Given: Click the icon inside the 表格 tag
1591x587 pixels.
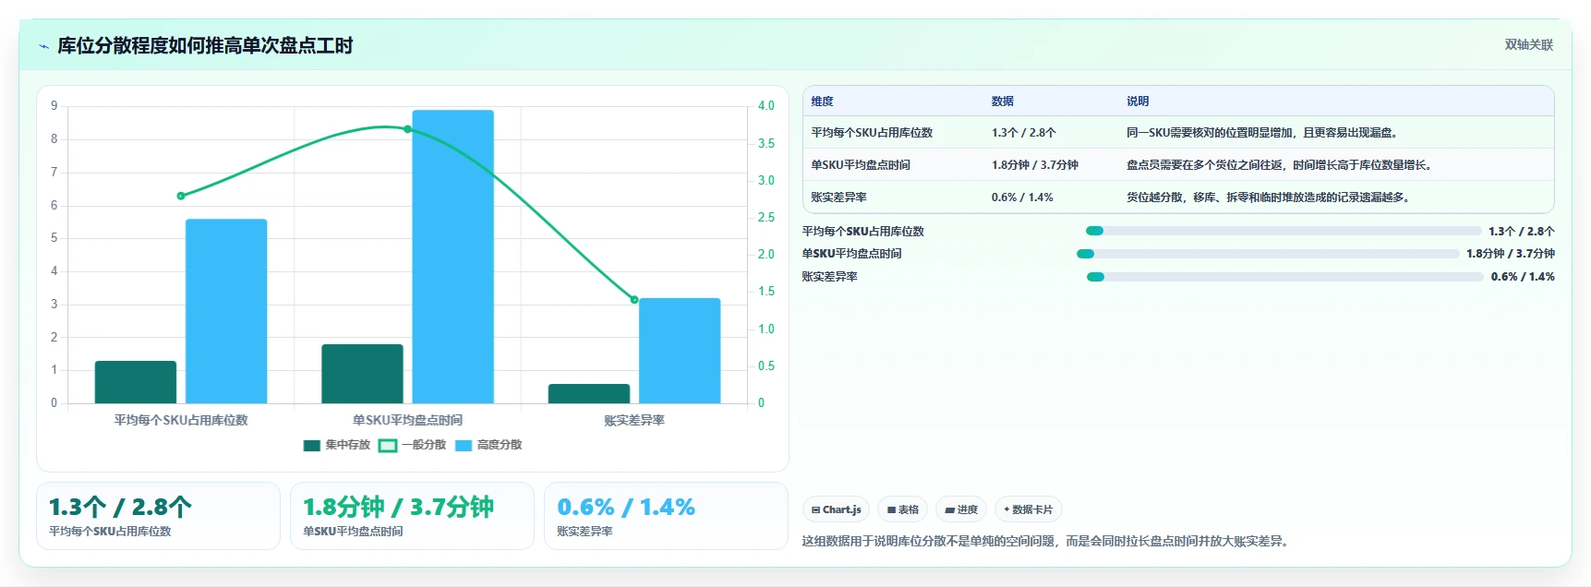Looking at the screenshot, I should click(891, 509).
